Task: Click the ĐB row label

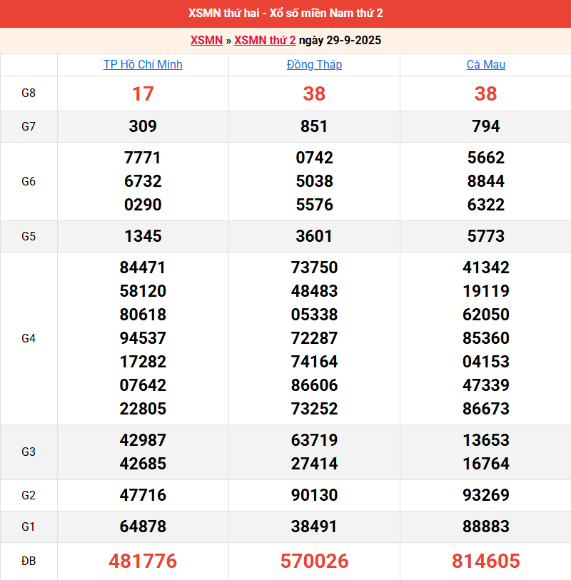Action: coord(29,561)
